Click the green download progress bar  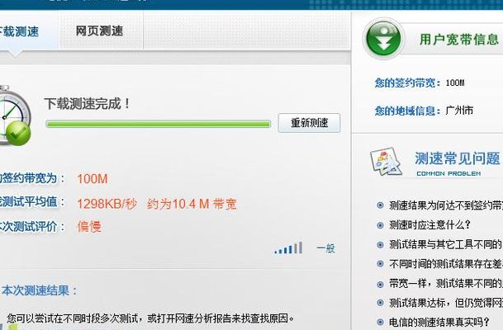pyautogui.click(x=158, y=124)
